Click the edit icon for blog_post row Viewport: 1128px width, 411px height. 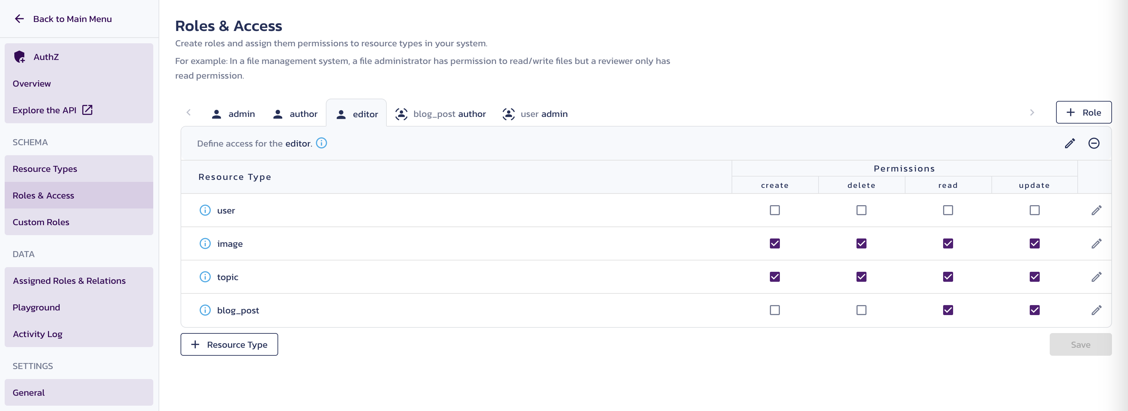click(x=1096, y=309)
